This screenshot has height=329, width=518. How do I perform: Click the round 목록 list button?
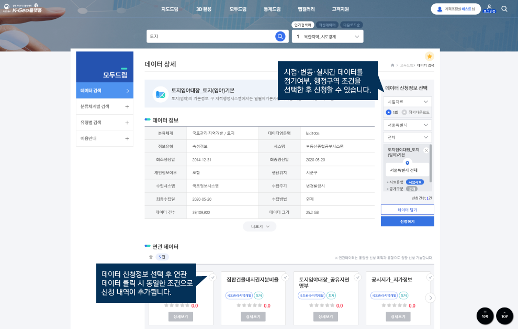tap(485, 315)
